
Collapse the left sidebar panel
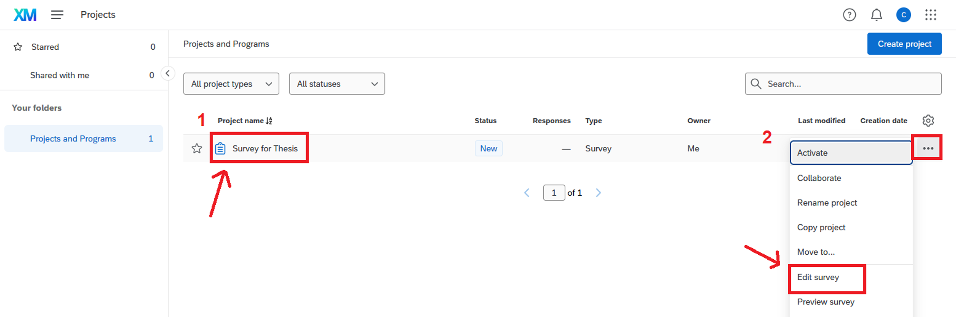point(167,73)
